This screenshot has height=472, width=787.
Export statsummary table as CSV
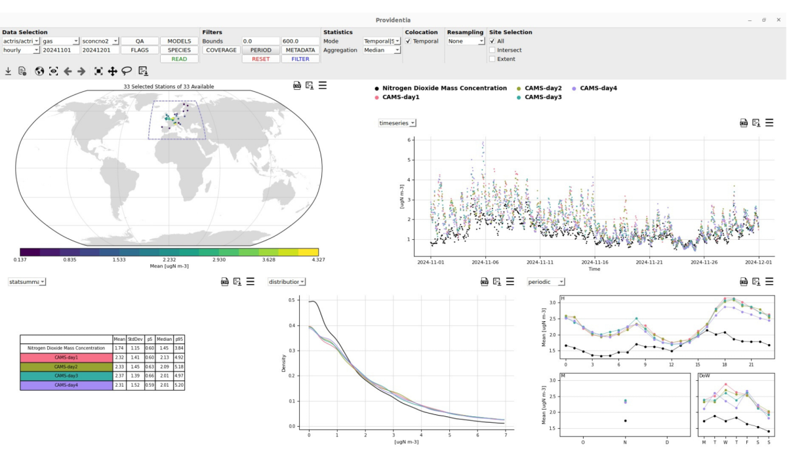[x=225, y=281]
